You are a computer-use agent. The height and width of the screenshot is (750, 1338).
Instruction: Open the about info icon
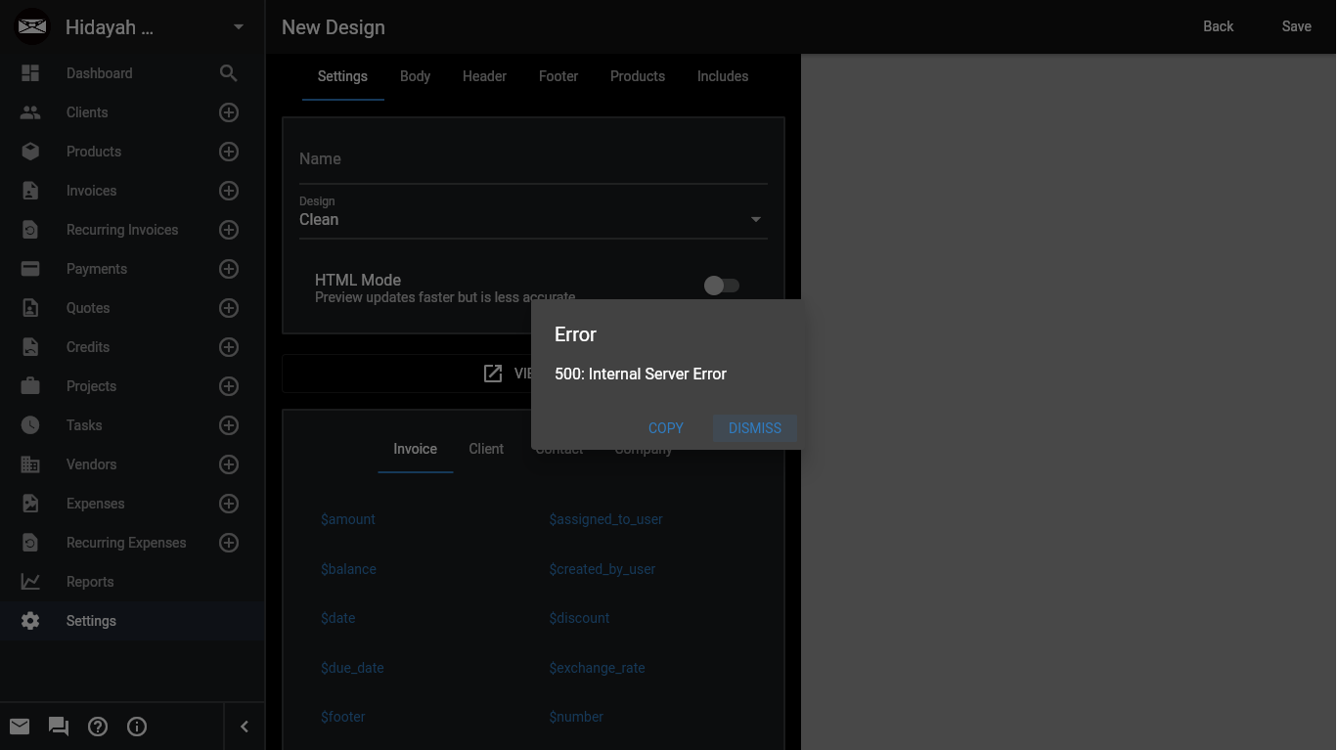(x=137, y=727)
